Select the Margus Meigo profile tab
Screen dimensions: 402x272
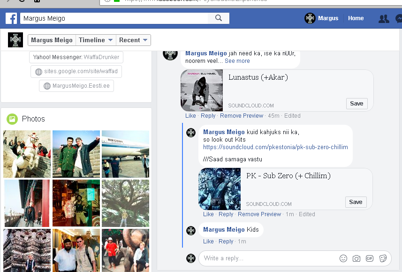pyautogui.click(x=52, y=40)
